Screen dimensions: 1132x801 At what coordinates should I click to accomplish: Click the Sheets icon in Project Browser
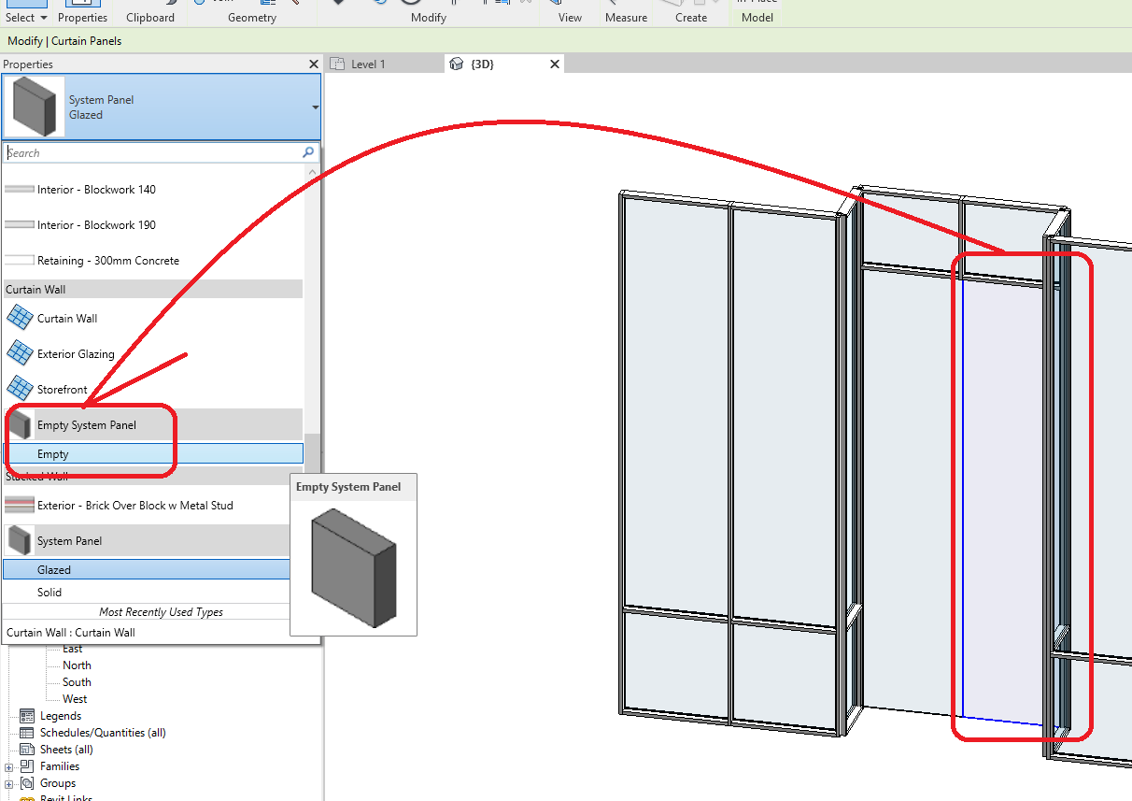[x=27, y=749]
